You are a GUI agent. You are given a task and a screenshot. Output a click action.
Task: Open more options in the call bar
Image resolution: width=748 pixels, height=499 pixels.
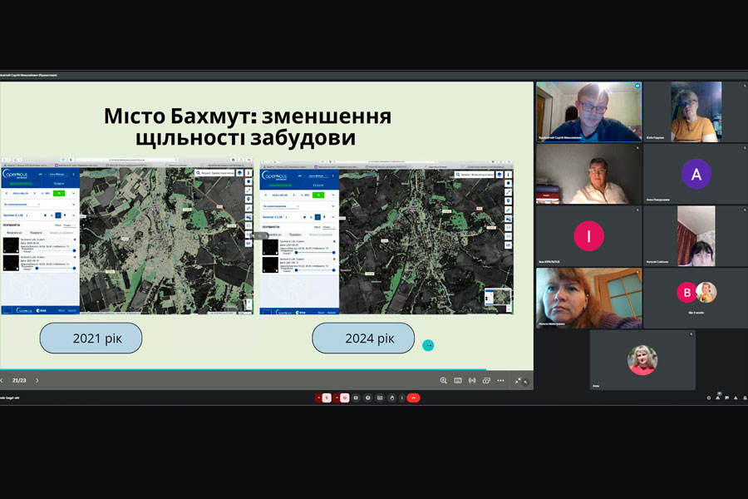401,398
